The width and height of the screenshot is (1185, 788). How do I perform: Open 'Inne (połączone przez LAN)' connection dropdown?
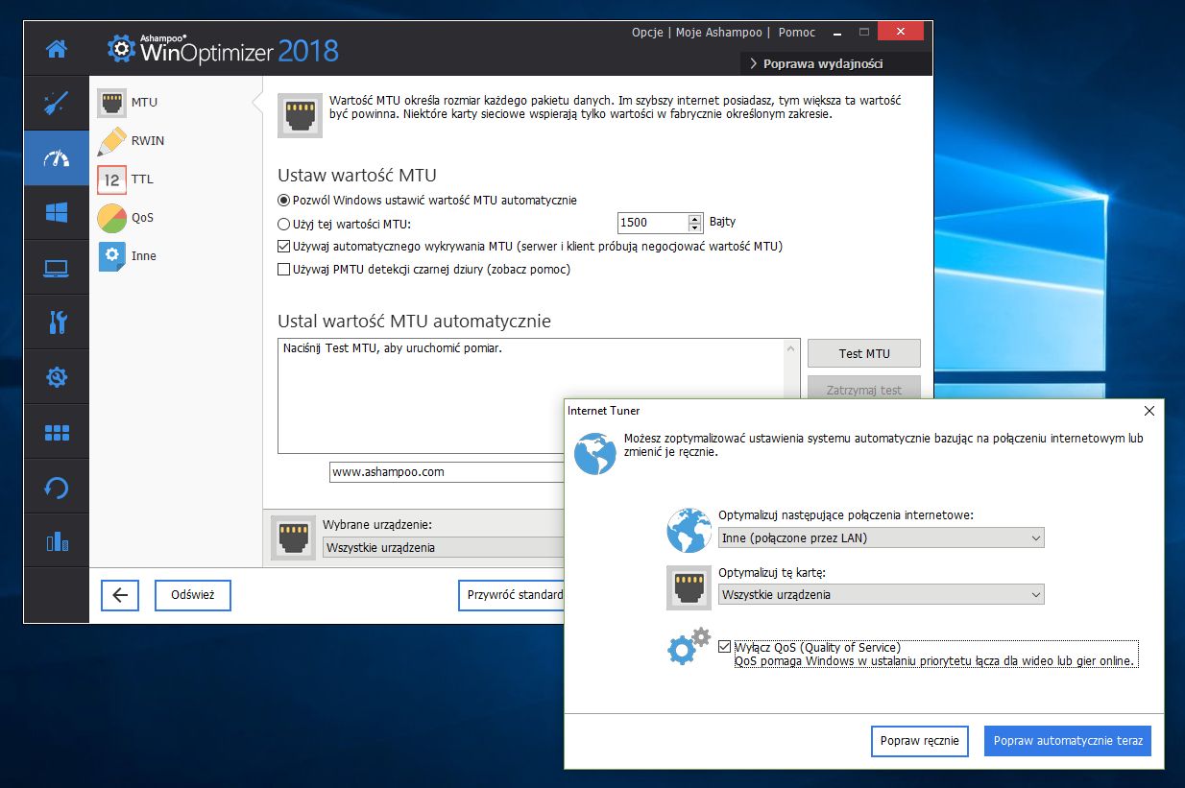click(881, 537)
